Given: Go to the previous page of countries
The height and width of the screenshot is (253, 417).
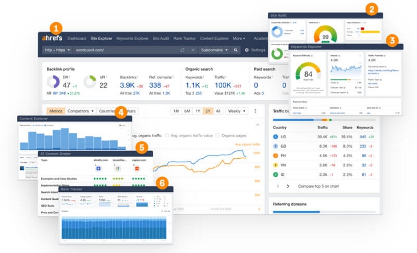Looking at the screenshot, I should click(278, 186).
